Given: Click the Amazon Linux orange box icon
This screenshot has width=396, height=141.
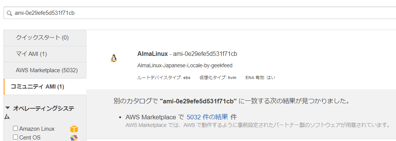Looking at the screenshot, I should (x=74, y=129).
